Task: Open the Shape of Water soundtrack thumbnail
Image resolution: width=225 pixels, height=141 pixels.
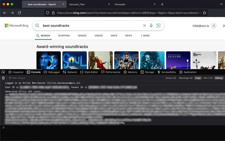Action: click(x=152, y=60)
